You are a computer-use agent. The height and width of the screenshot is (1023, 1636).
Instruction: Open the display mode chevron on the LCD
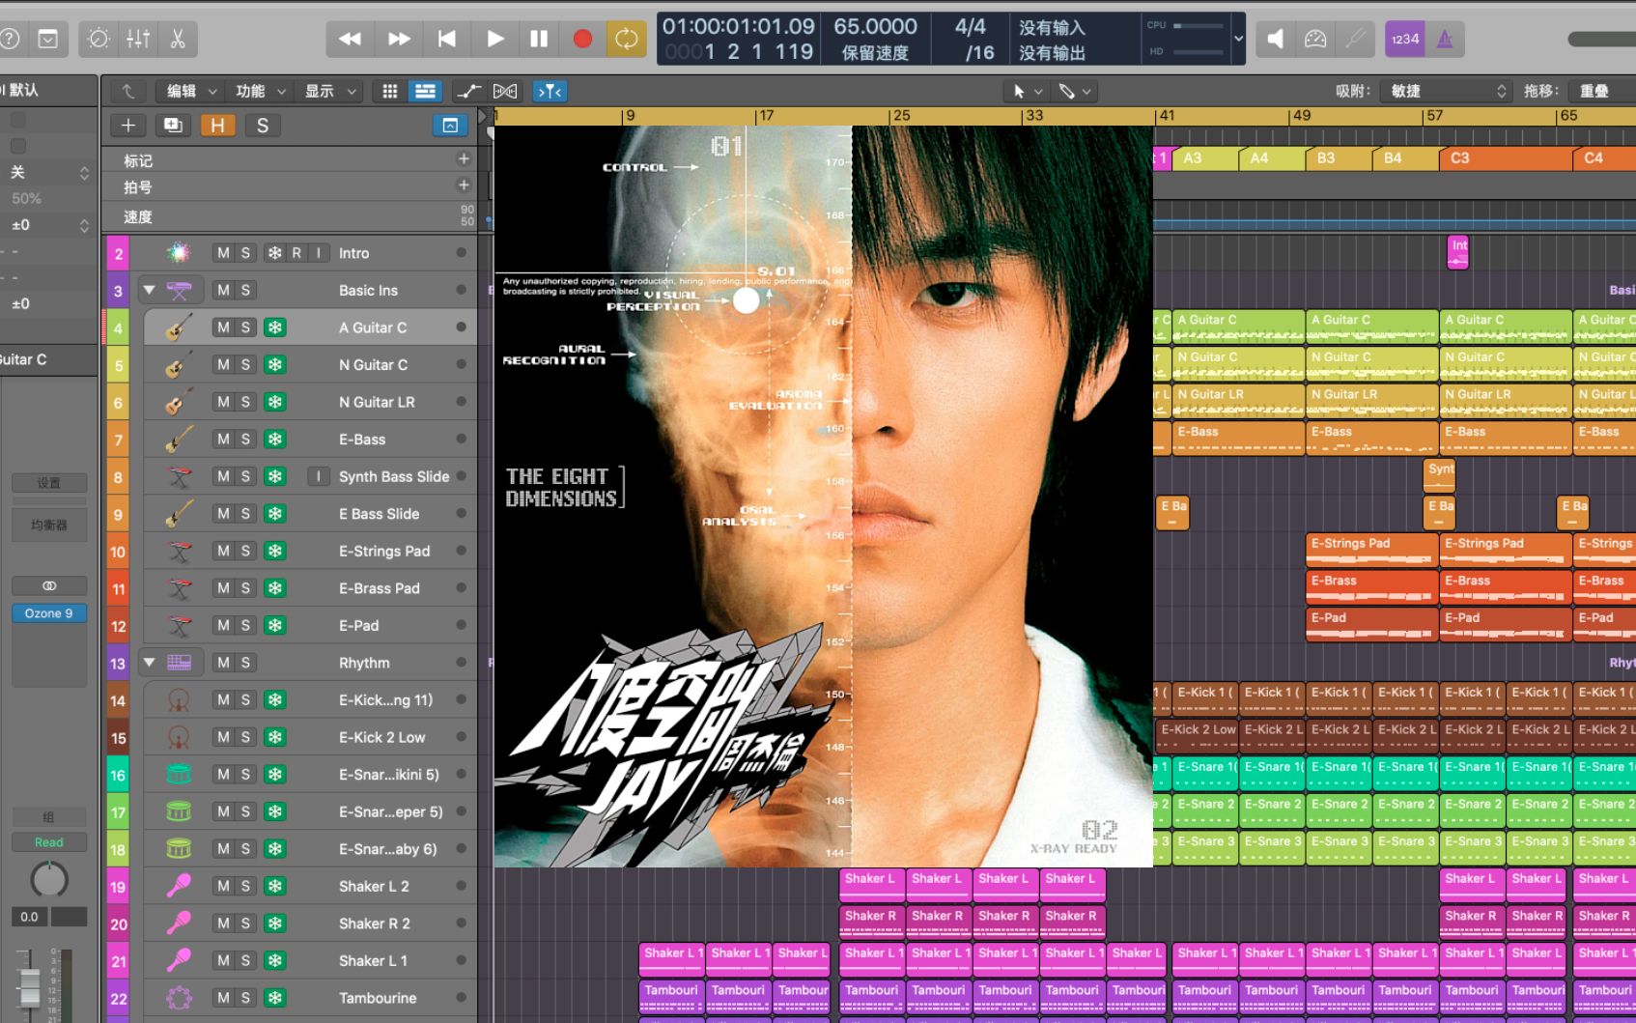(x=1238, y=39)
